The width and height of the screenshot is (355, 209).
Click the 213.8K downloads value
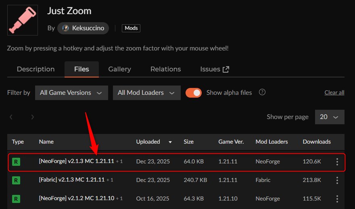(x=312, y=180)
